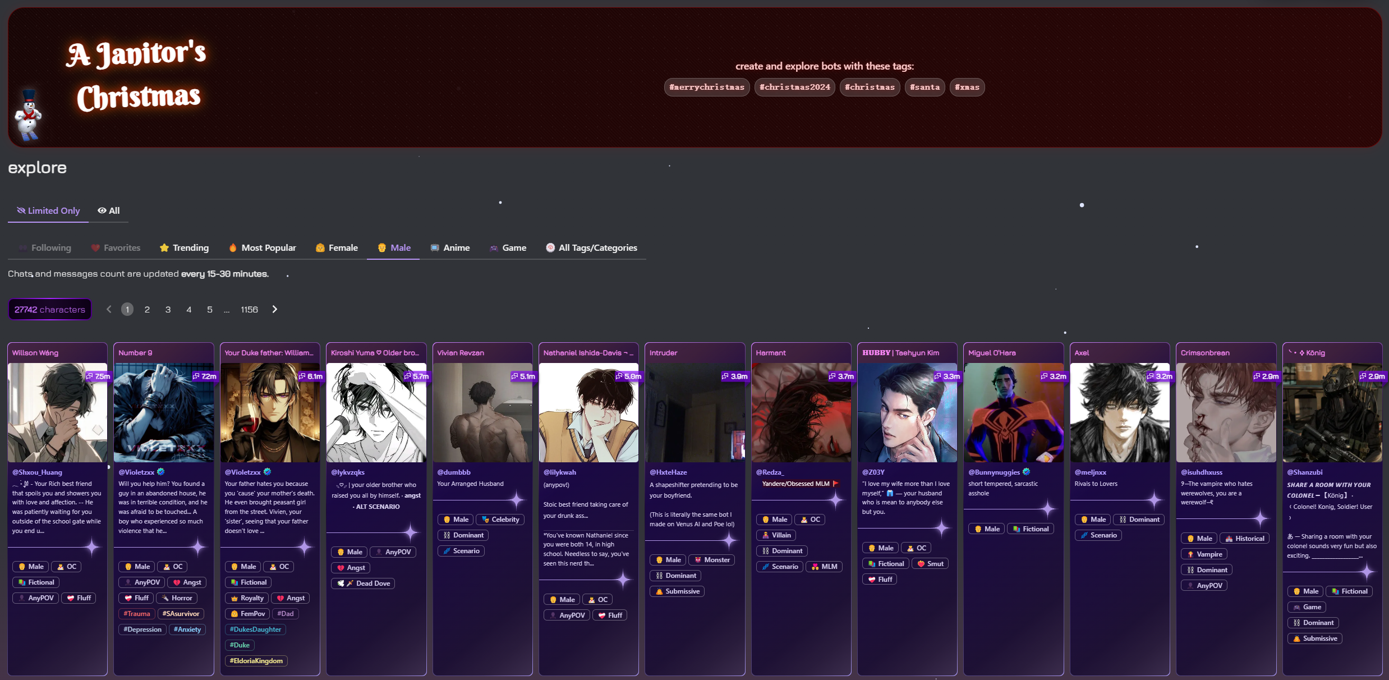Open the Axel card title
Image resolution: width=1389 pixels, height=680 pixels.
click(1082, 353)
